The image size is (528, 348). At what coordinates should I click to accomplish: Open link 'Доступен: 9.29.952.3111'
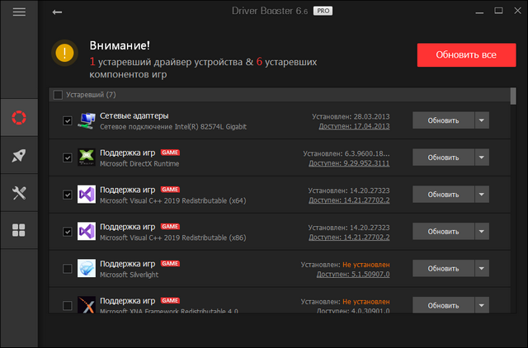click(349, 163)
